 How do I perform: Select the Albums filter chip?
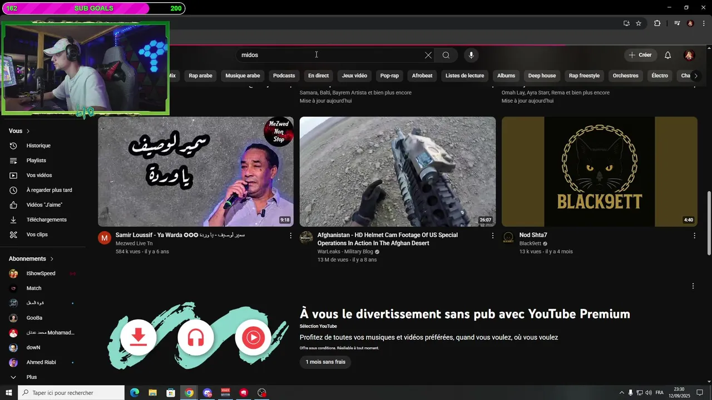(x=506, y=76)
